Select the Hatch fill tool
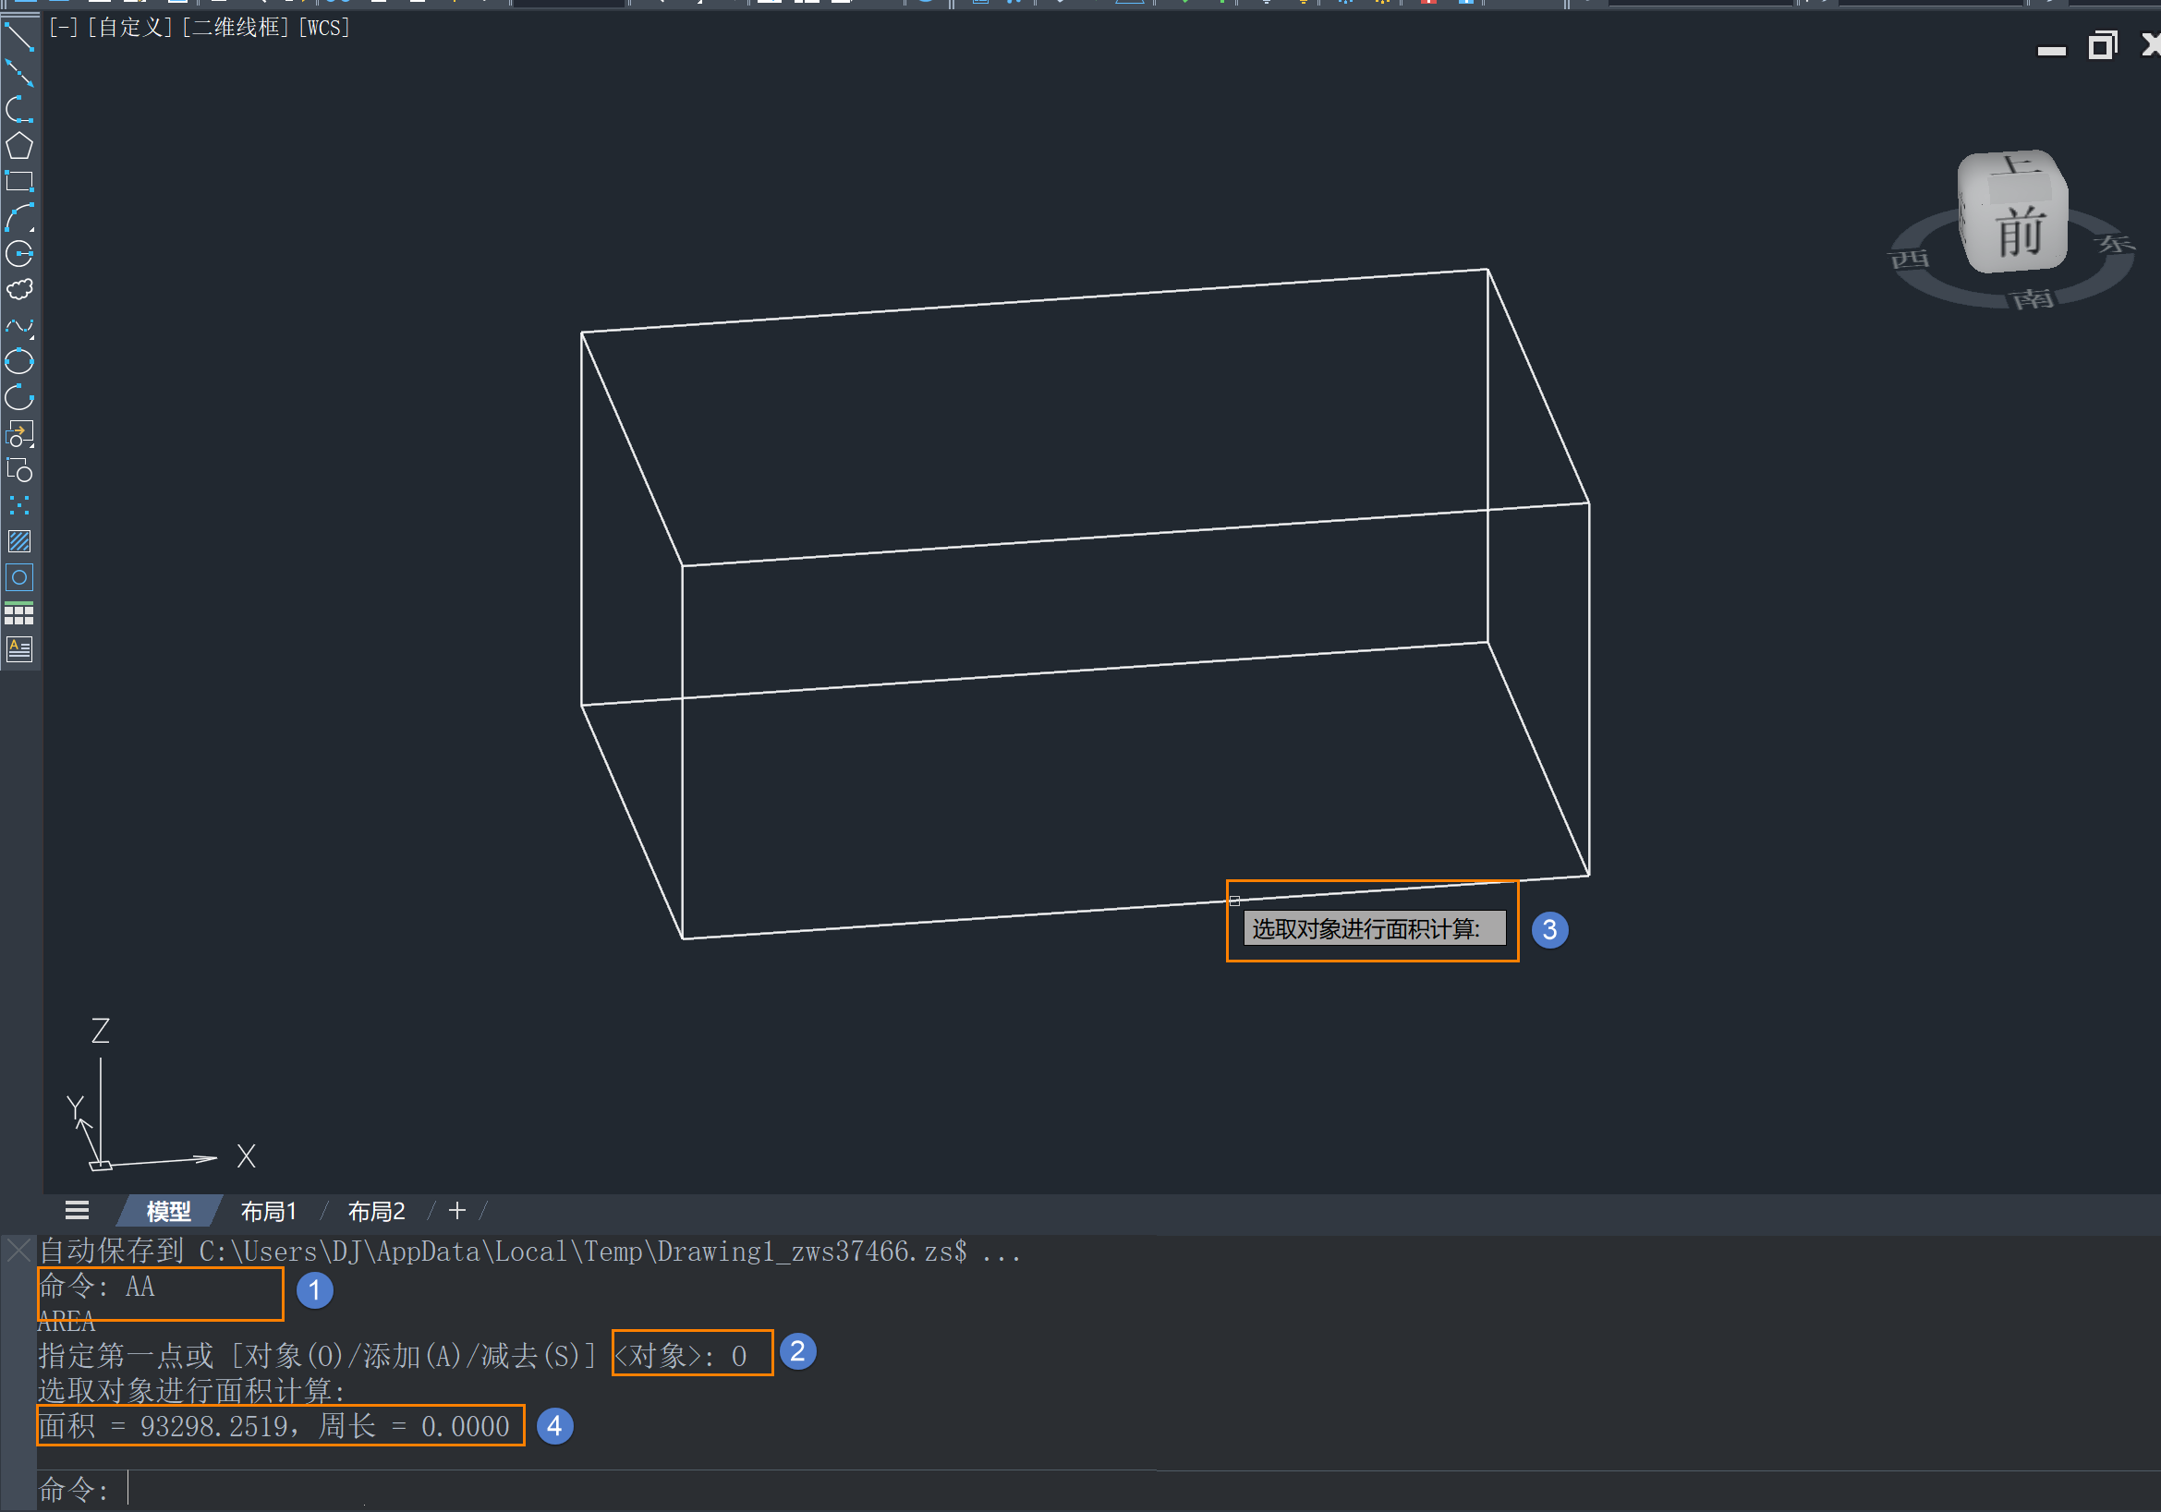 tap(18, 541)
